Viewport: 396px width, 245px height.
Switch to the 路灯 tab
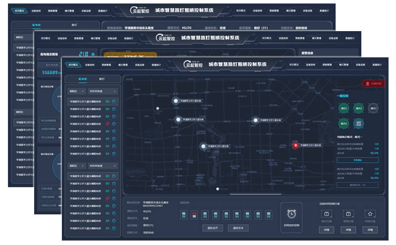click(x=102, y=79)
